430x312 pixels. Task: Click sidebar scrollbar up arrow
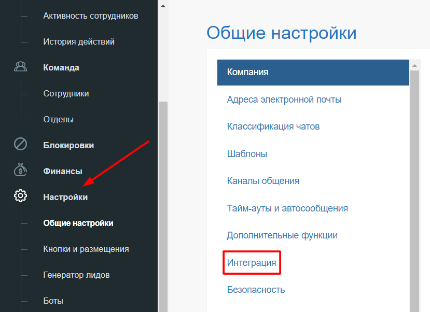click(163, 6)
